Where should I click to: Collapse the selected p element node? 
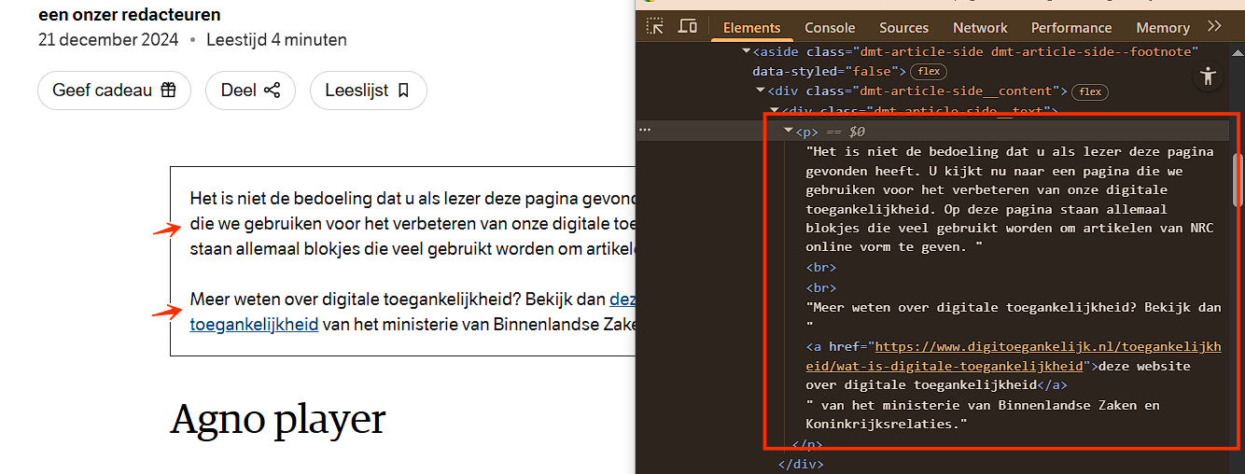[789, 132]
